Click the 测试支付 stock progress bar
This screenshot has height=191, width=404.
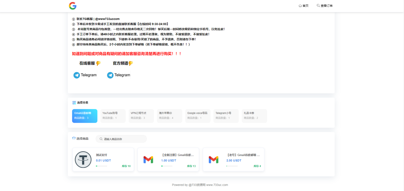coord(102,166)
